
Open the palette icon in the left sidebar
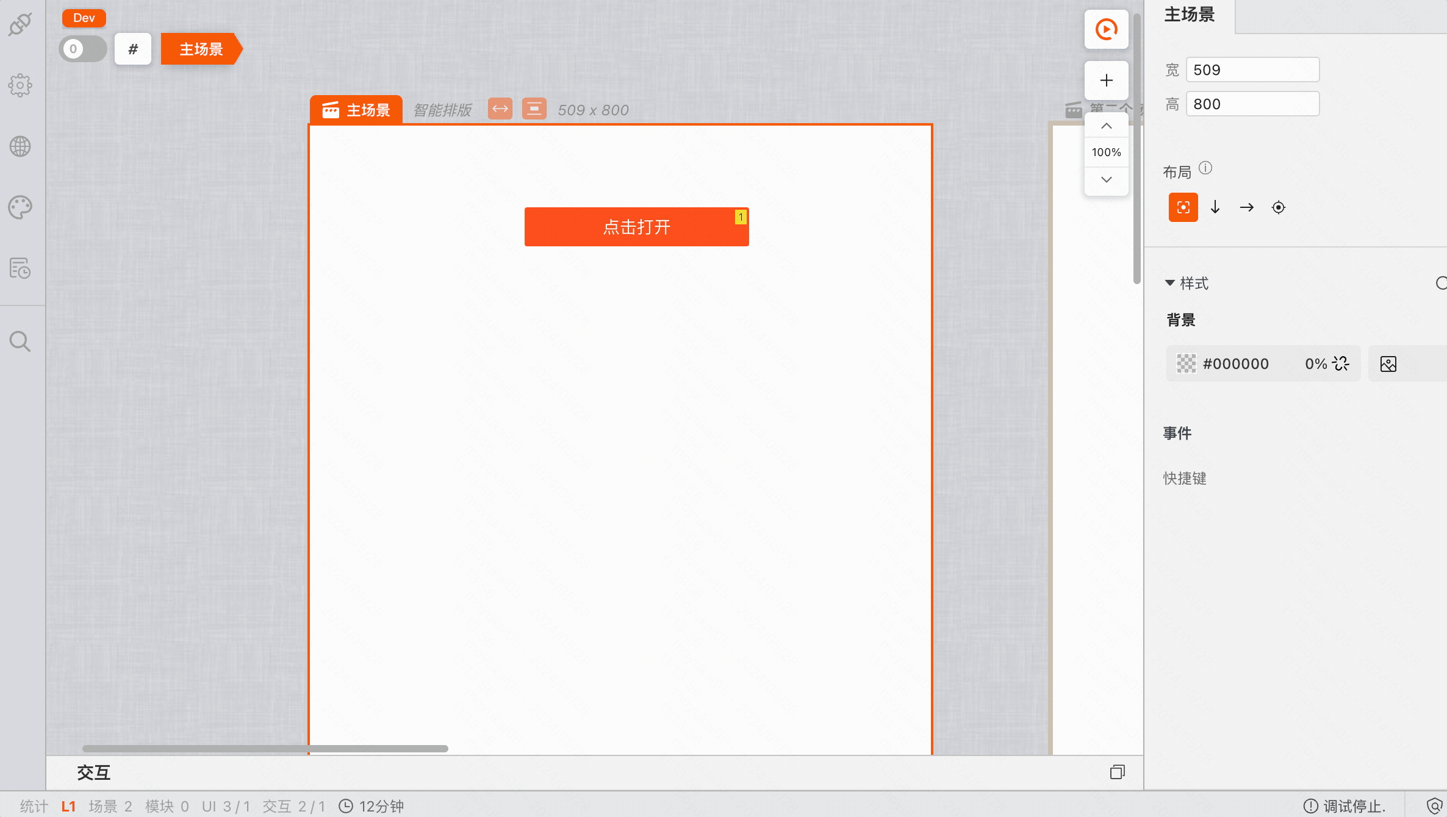click(x=20, y=207)
